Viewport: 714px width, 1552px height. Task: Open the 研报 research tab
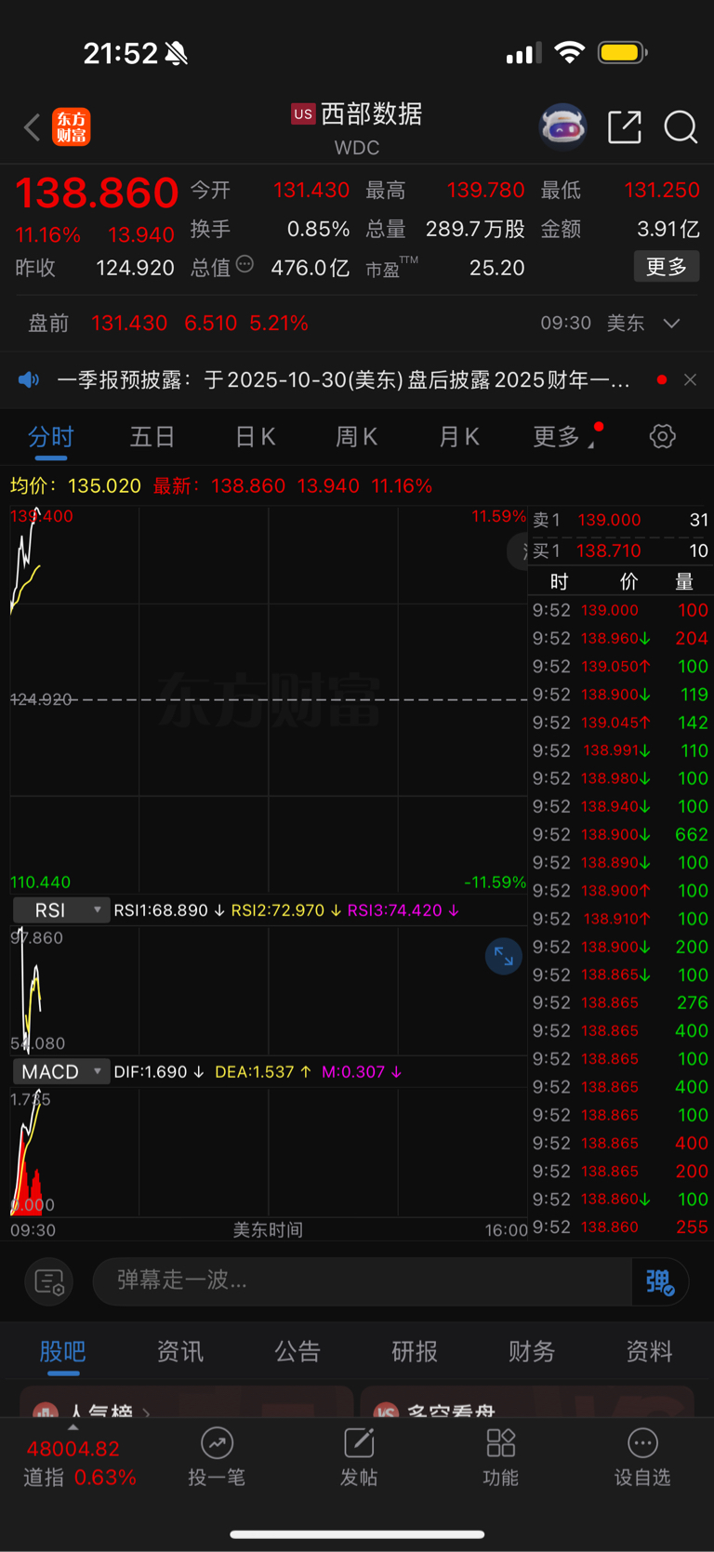tap(415, 1351)
